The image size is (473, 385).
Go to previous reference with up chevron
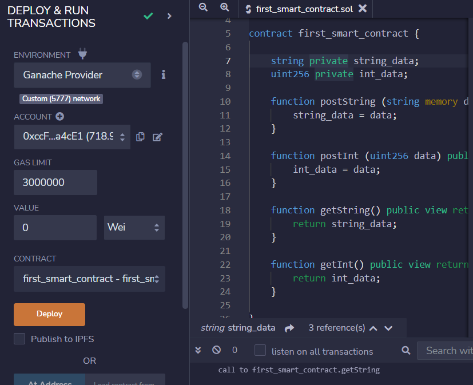(373, 328)
